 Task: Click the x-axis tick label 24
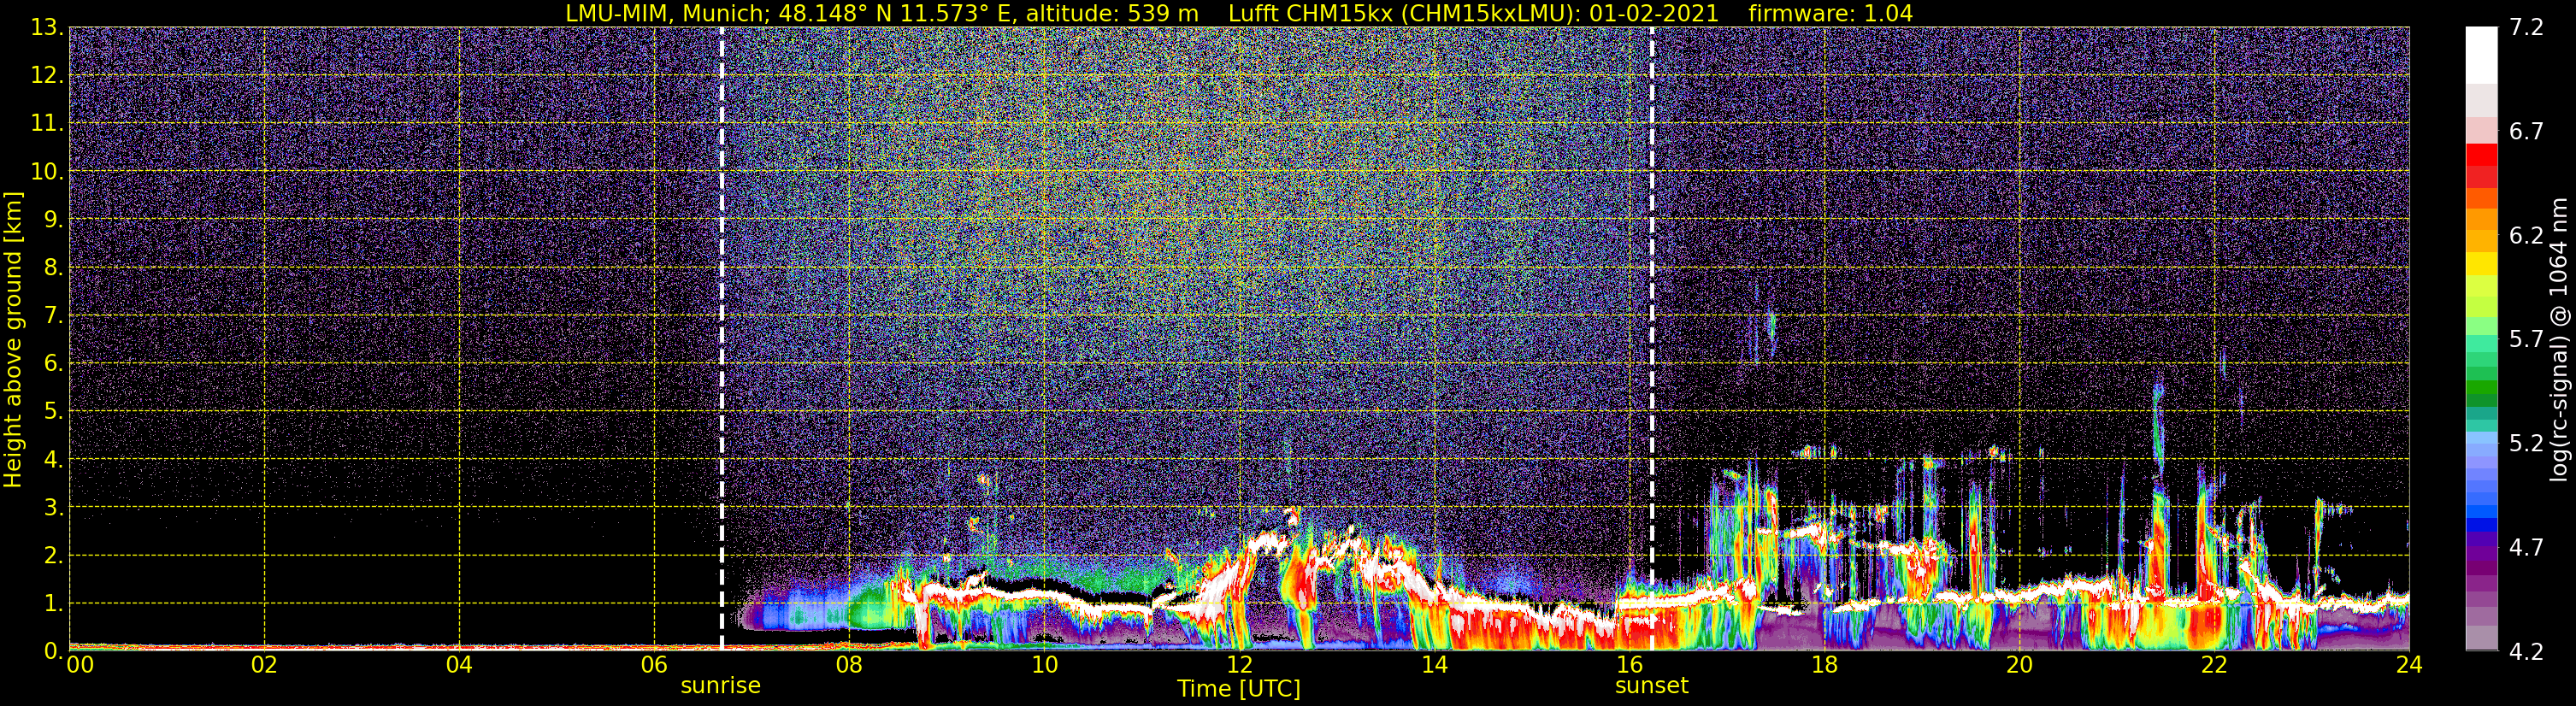pos(2409,666)
